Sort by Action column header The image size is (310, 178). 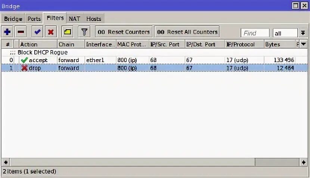pyautogui.click(x=38, y=44)
